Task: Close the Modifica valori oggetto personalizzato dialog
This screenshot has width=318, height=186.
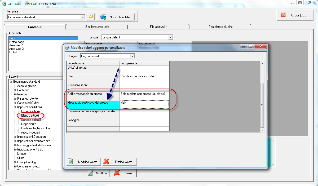Action: 260,47
